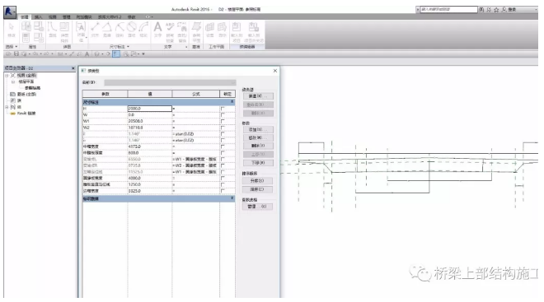Click the Remove (删除) parameter button

tap(258, 146)
